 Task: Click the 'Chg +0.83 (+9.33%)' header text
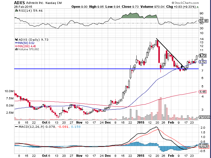tap(181, 7)
